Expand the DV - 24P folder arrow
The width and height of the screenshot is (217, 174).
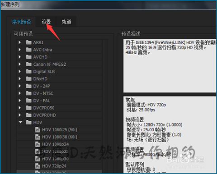click(x=19, y=86)
